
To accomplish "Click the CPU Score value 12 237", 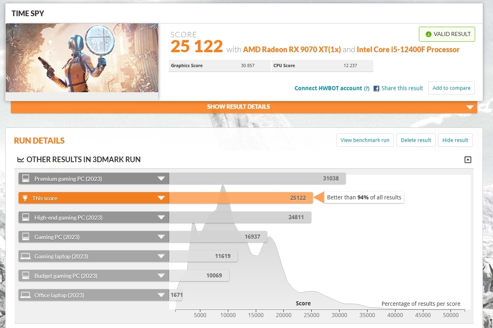I will (350, 66).
